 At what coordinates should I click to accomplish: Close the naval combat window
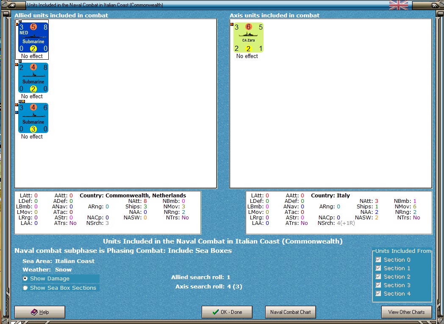pyautogui.click(x=434, y=5)
